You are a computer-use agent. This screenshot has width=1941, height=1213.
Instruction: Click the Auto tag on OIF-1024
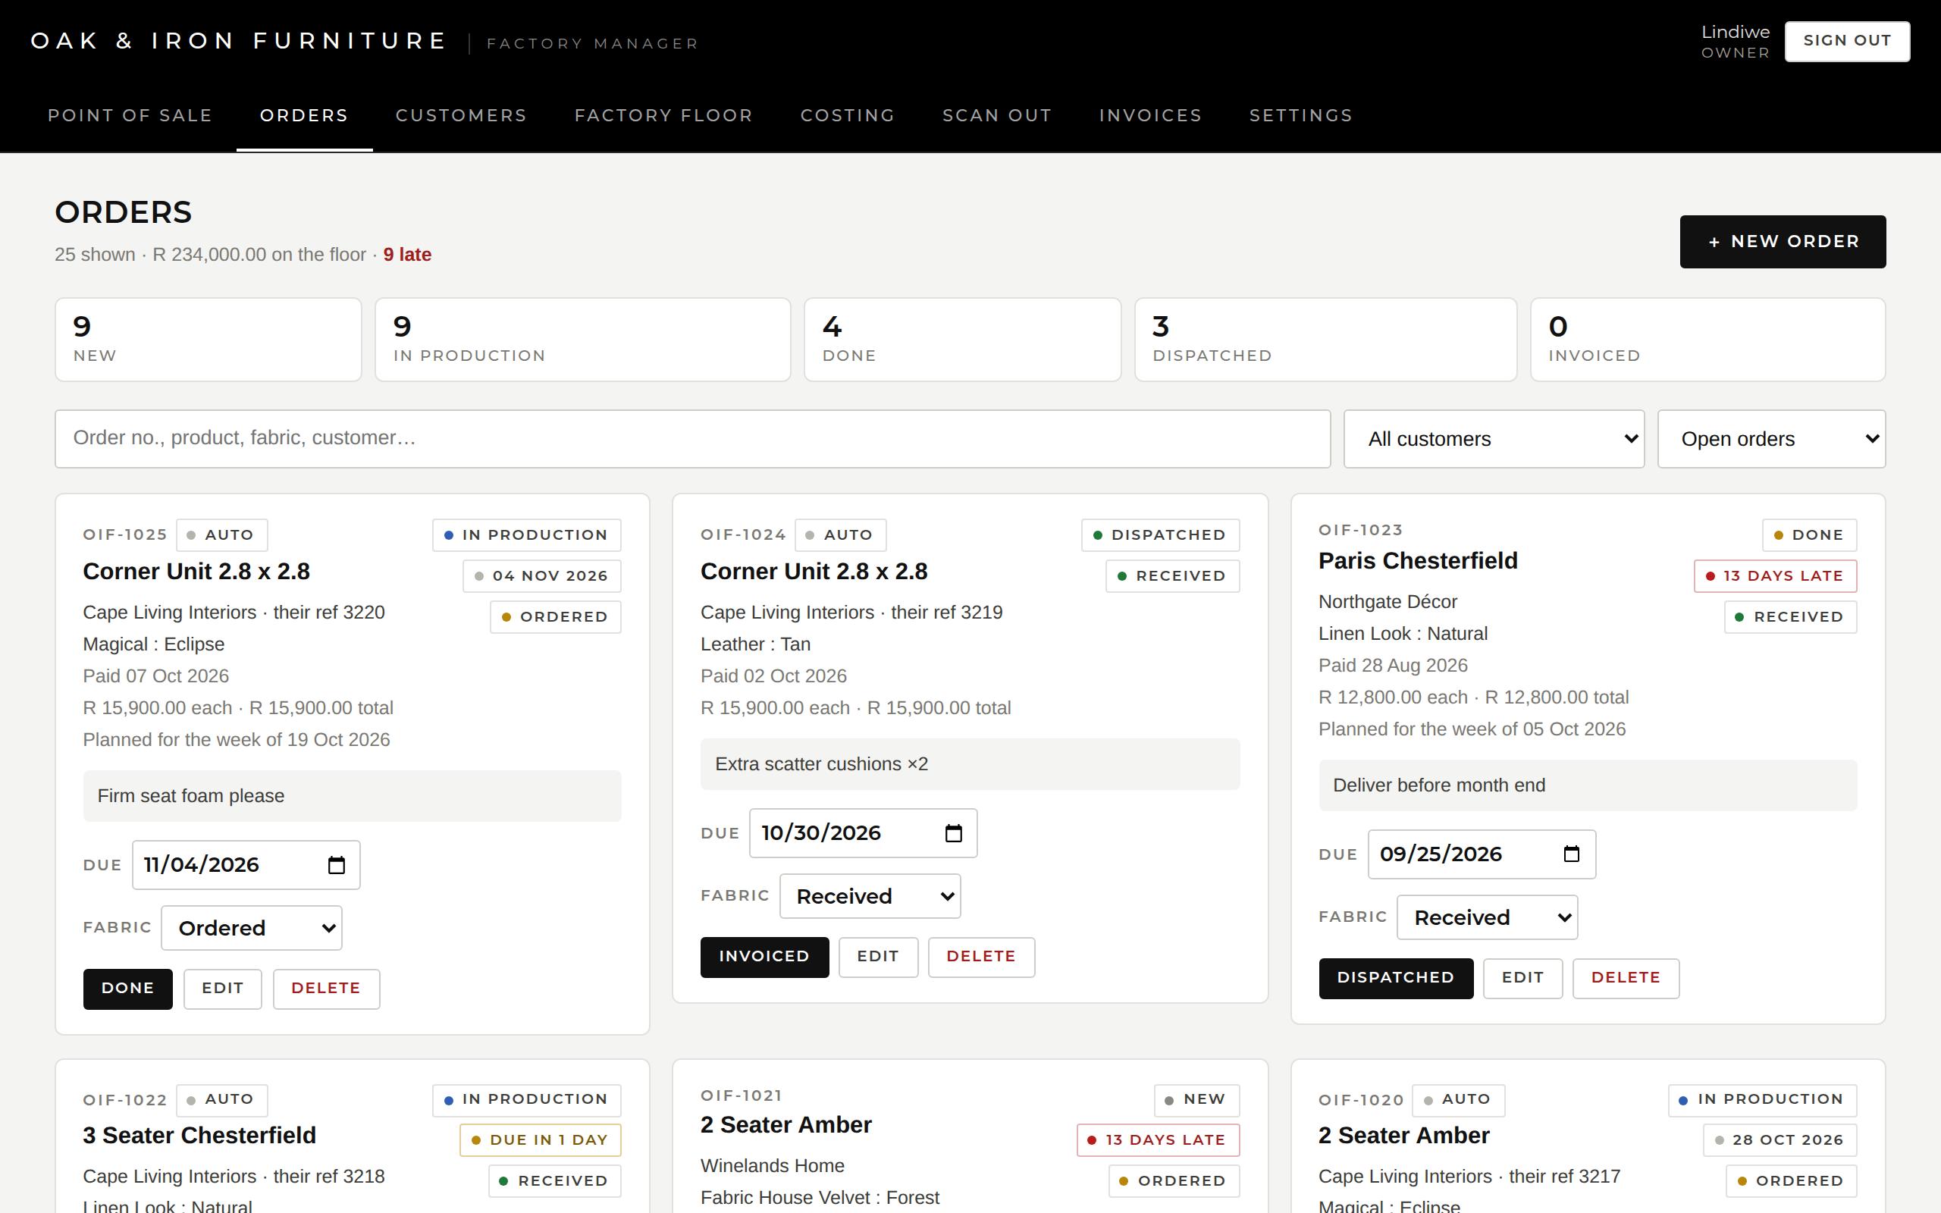tap(841, 535)
